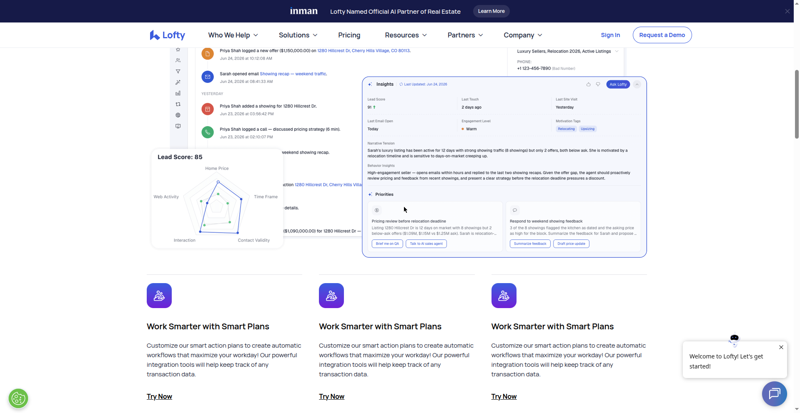Click the Talk to AI sales agent button
The width and height of the screenshot is (800, 413).
[x=426, y=244]
